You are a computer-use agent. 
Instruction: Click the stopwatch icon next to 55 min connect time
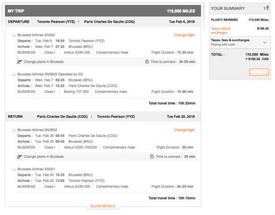(x=152, y=157)
